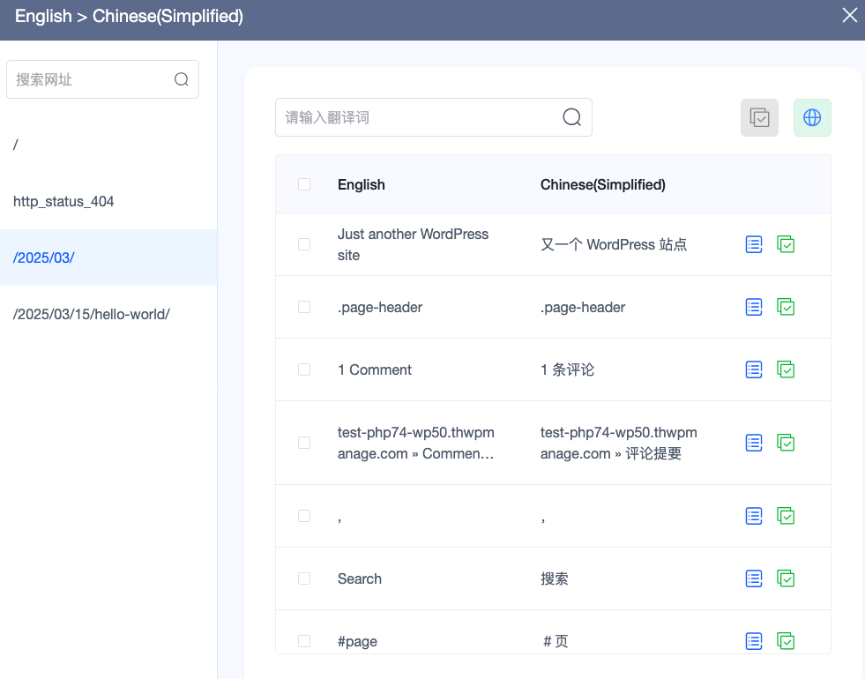Close the English > Chinese translation dialog

click(849, 16)
